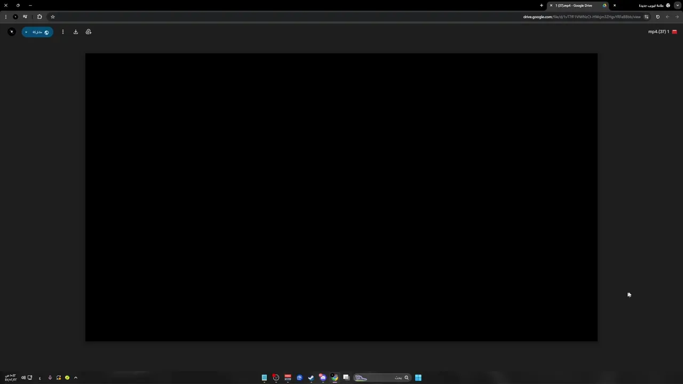Bookmark this page with the star
The height and width of the screenshot is (384, 683).
pyautogui.click(x=53, y=17)
